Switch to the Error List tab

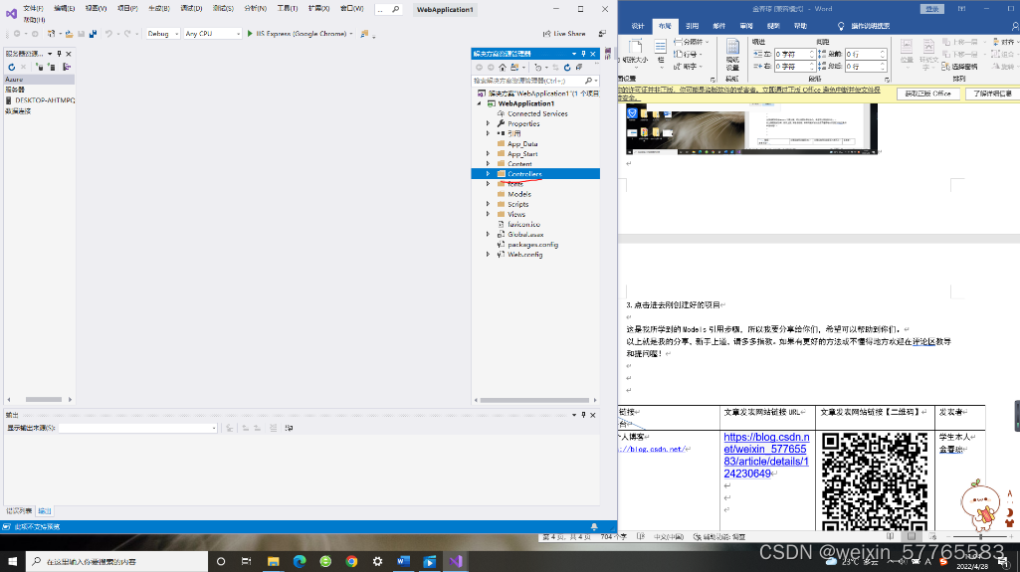pos(19,511)
